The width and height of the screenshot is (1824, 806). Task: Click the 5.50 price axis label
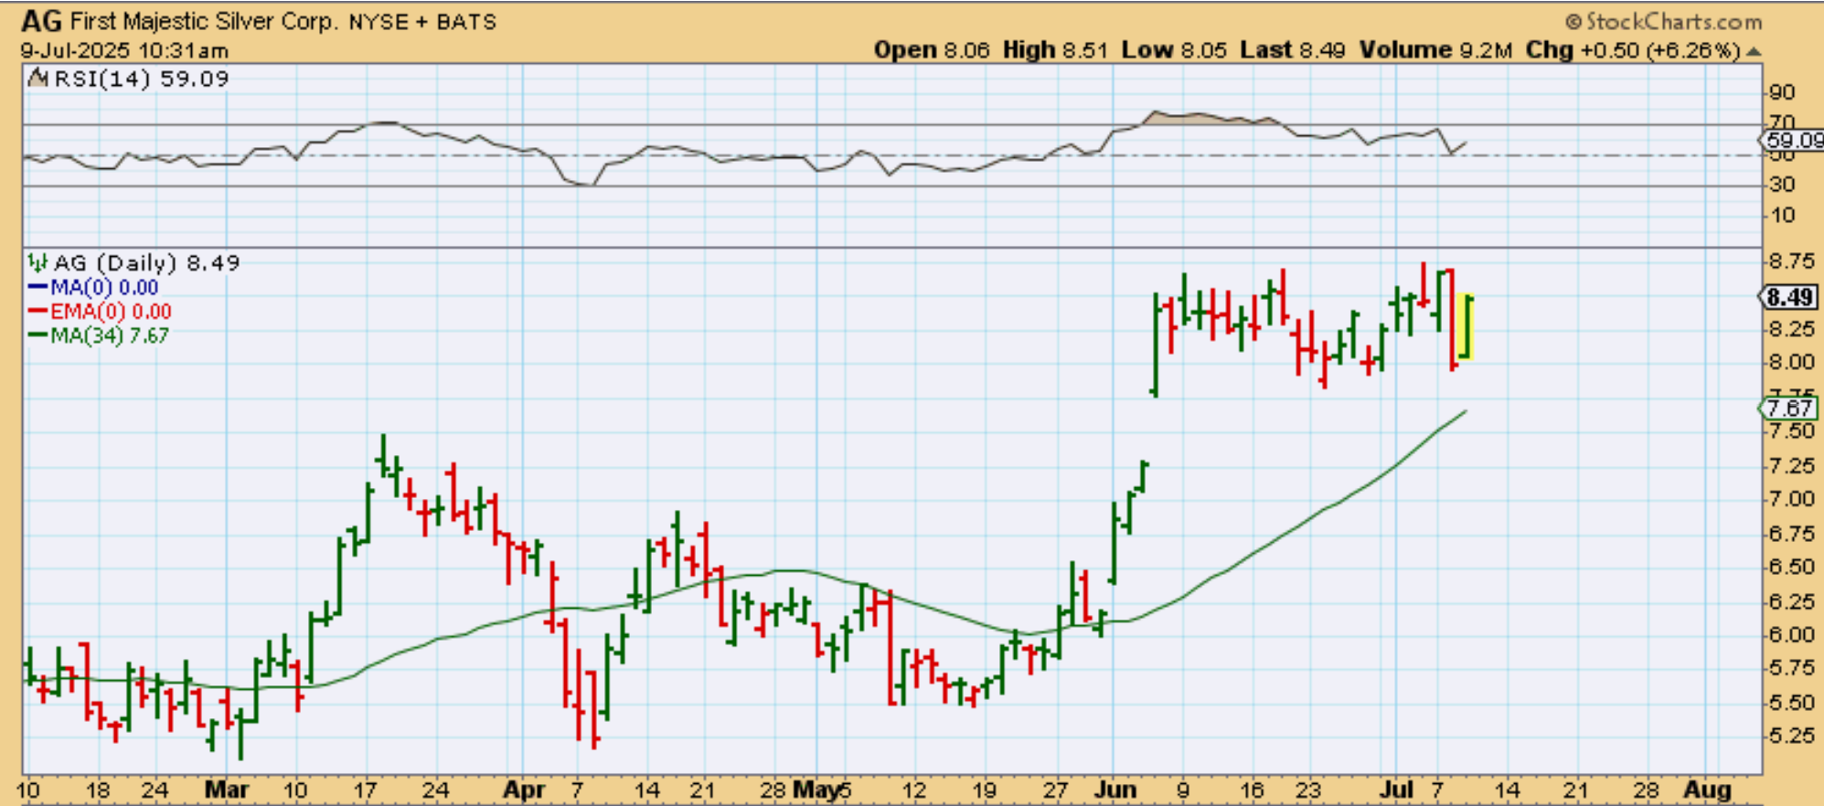(x=1790, y=703)
